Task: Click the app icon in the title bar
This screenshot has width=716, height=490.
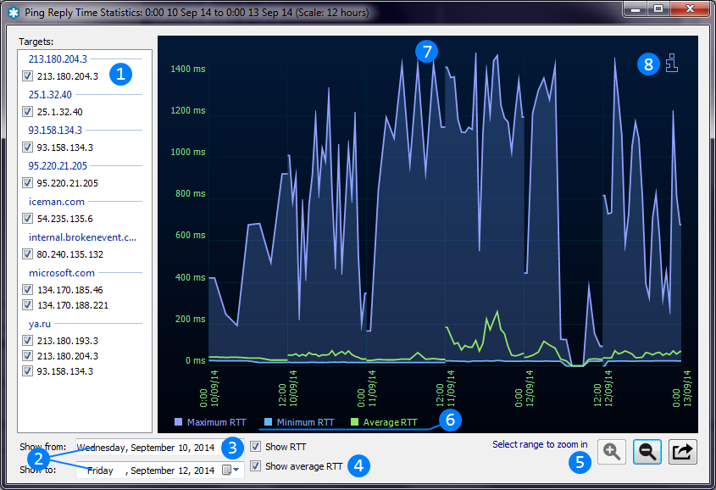Action: (14, 10)
